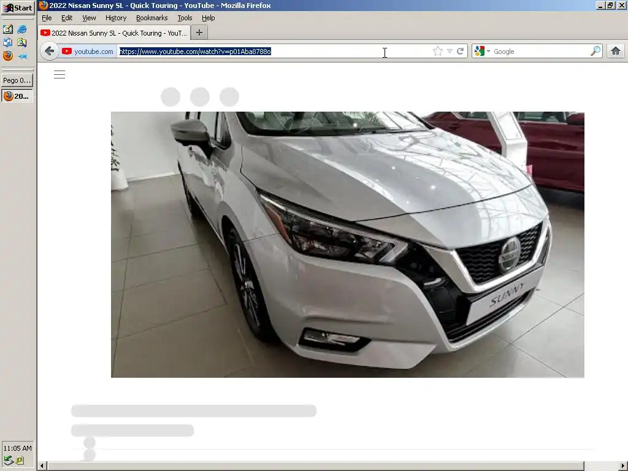This screenshot has width=628, height=471.
Task: Click the highlighted YouTube URL in address bar
Action: point(195,52)
